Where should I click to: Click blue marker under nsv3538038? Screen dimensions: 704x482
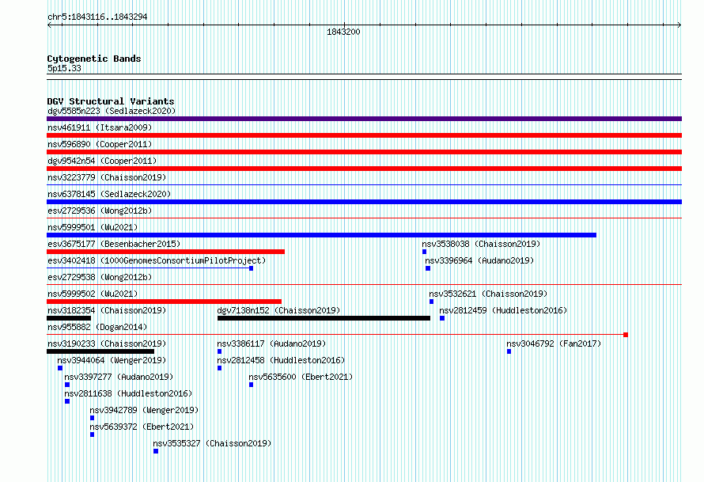point(424,252)
